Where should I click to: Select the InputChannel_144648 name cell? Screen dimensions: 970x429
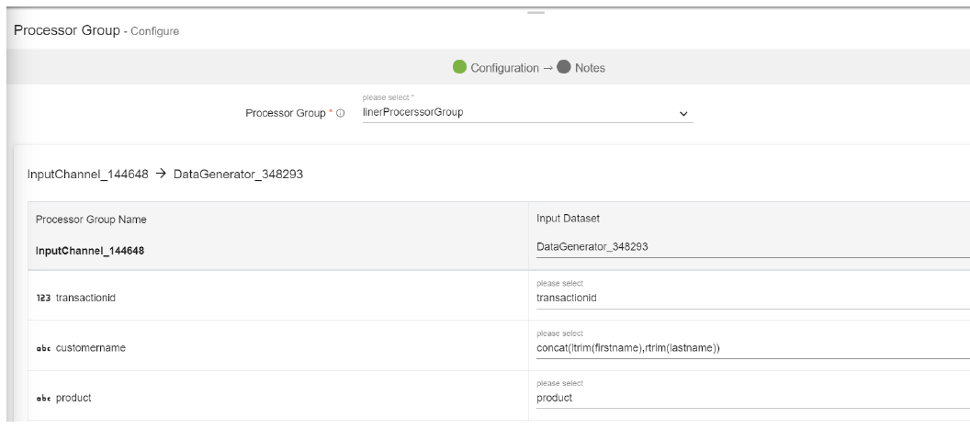[88, 247]
